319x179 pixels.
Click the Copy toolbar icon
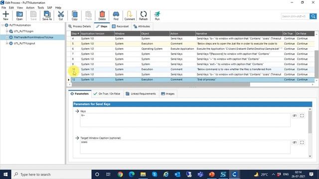(74, 15)
